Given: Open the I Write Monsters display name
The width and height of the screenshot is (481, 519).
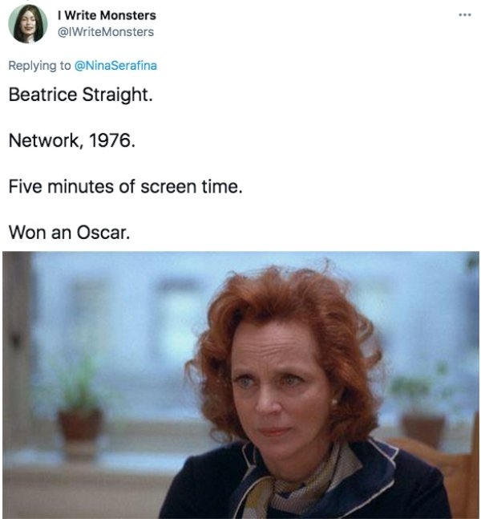Looking at the screenshot, I should pos(107,15).
